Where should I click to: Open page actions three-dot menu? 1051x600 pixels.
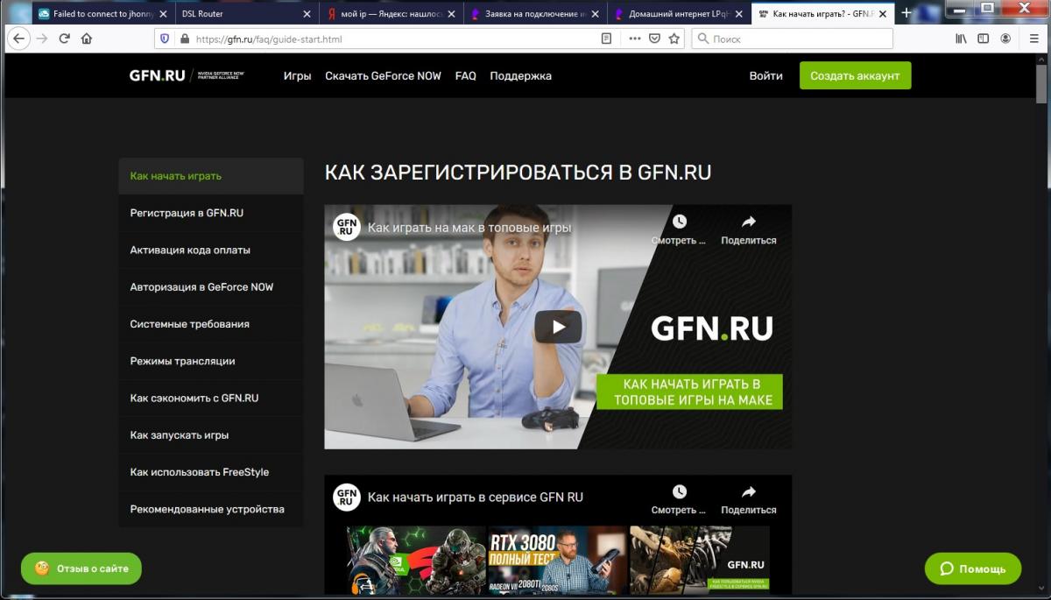click(635, 39)
